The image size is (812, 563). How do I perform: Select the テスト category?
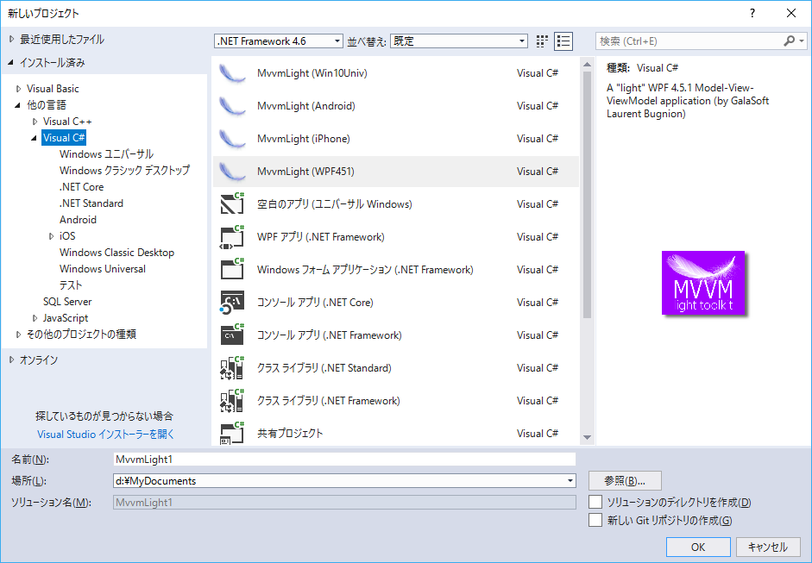click(71, 285)
